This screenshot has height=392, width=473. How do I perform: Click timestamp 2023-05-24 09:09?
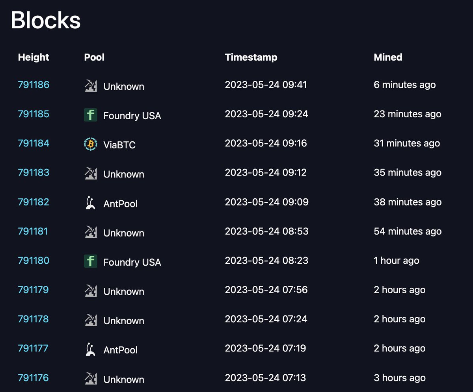tap(266, 202)
